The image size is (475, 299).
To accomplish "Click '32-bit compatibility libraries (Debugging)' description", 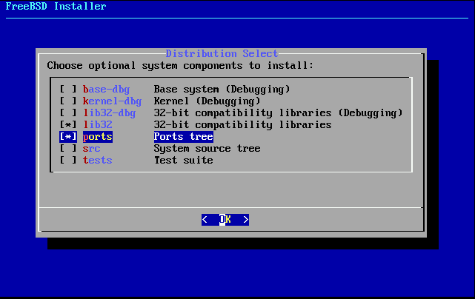I will [x=278, y=113].
